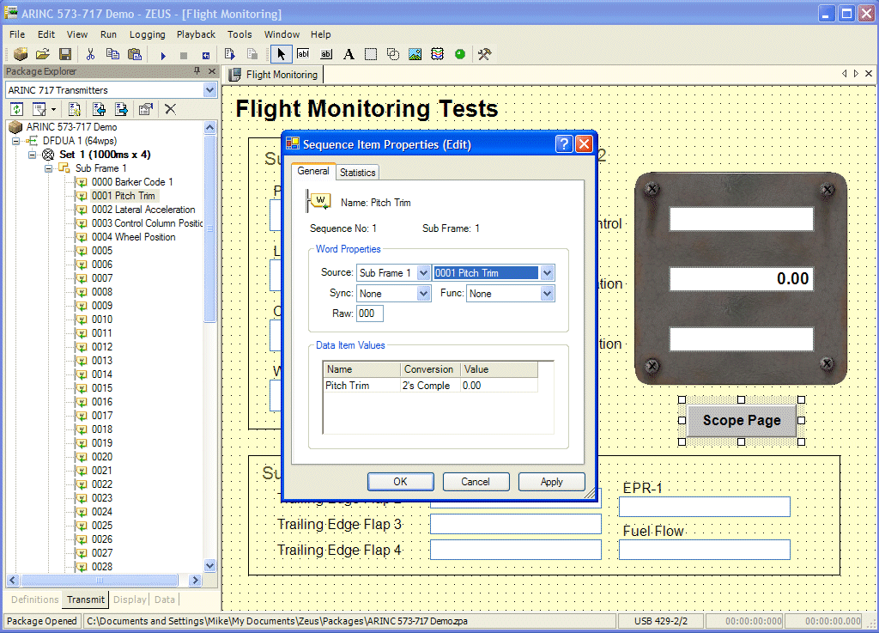Click the Paste clipboard icon
879x633 pixels.
click(135, 54)
